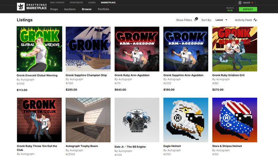Go to Casino section
Viewport: 278px width, 156px height.
tap(92, 3)
